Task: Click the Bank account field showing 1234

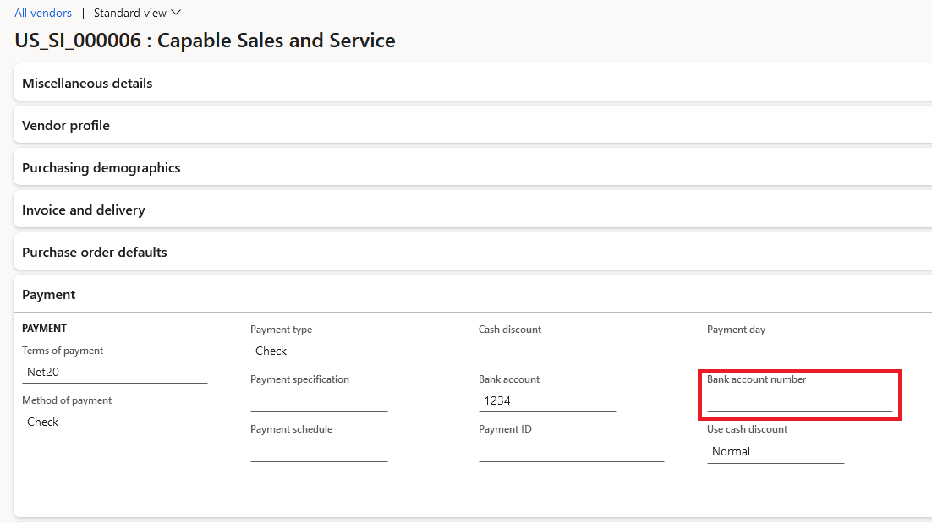Action: click(x=547, y=400)
